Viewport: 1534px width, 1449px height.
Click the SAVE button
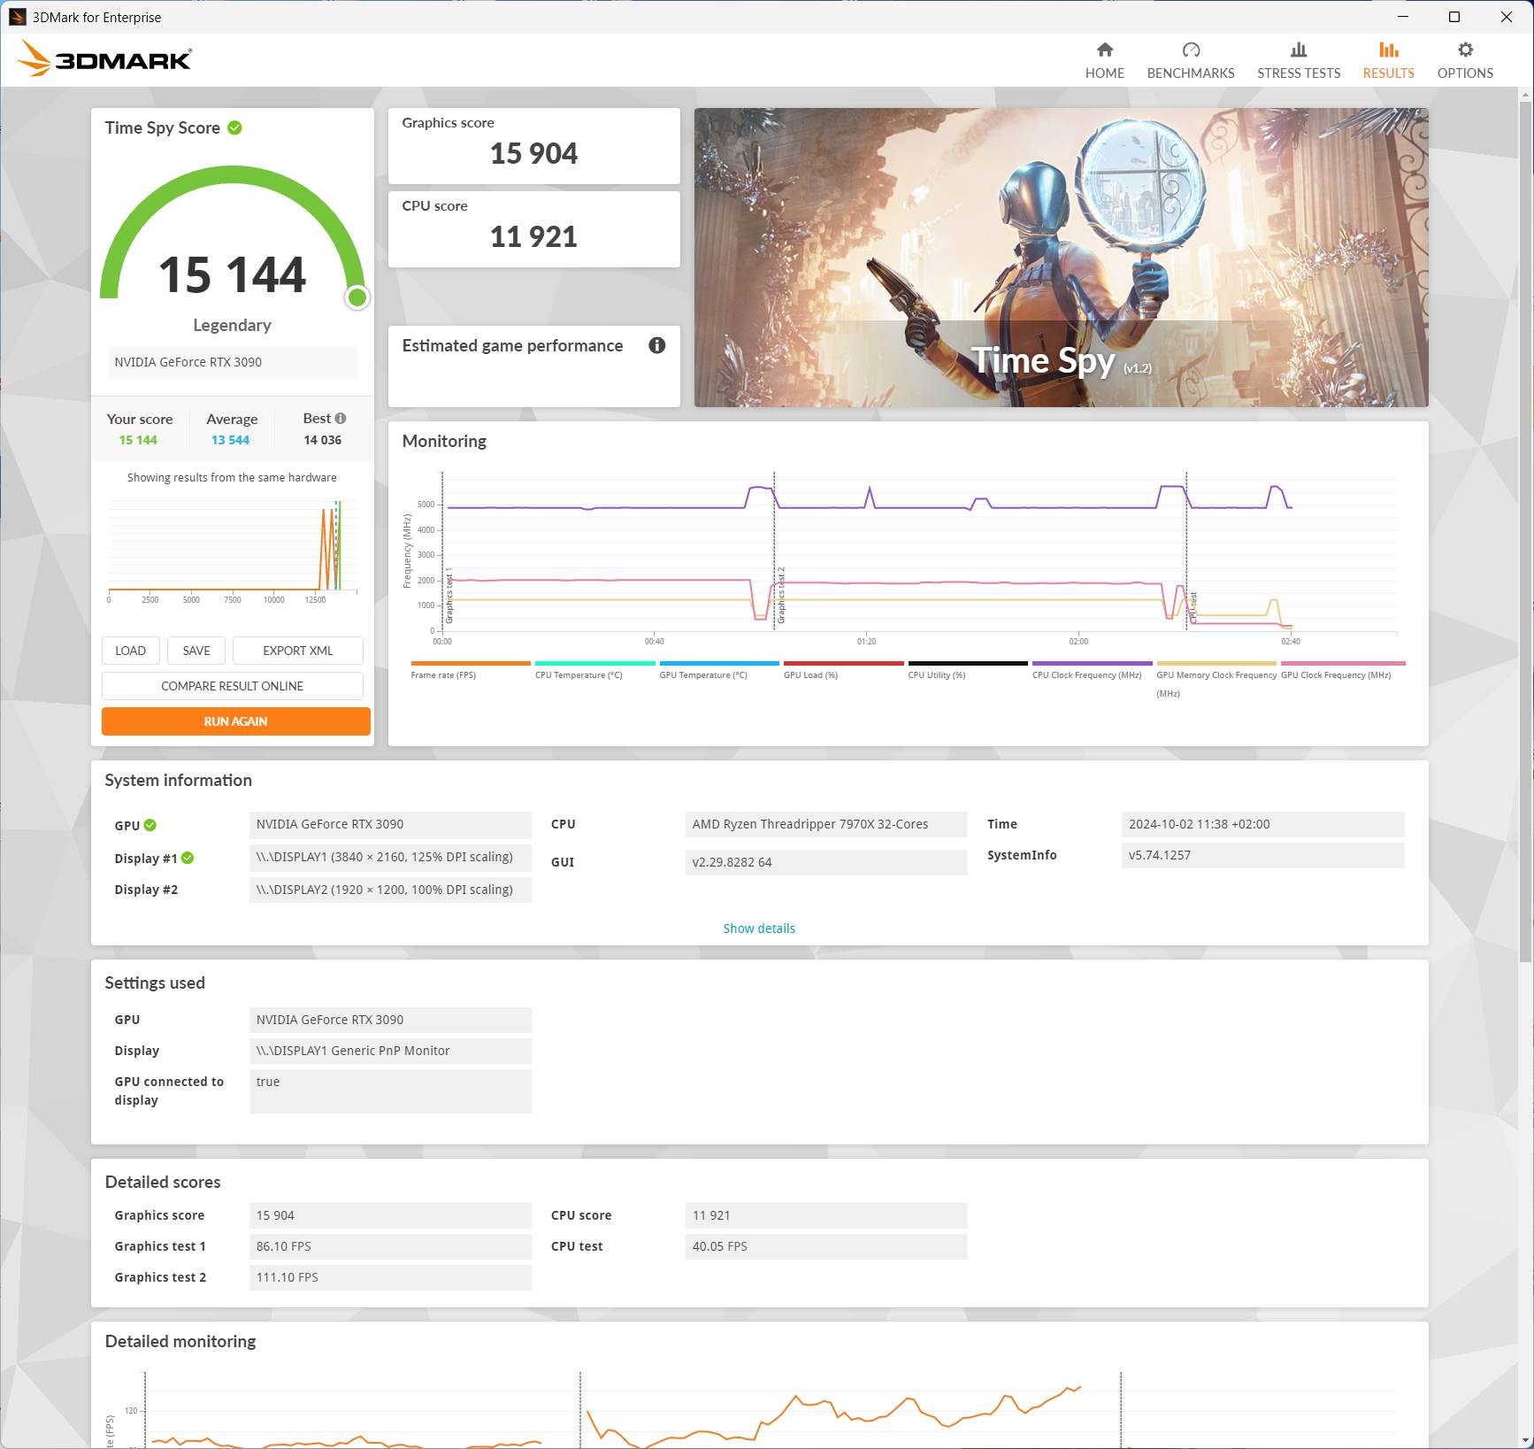196,651
